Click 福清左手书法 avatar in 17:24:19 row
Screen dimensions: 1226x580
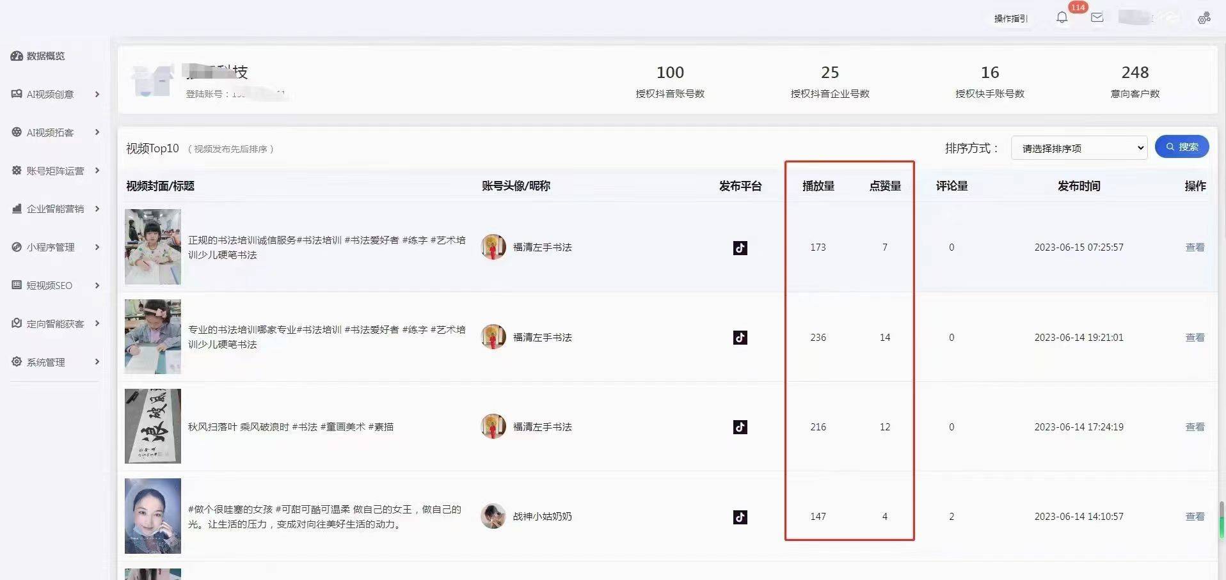click(493, 427)
